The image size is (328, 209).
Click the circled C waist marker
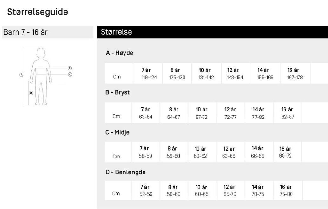click(70, 74)
